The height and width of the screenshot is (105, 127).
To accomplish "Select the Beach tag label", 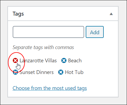I will [x=75, y=61].
